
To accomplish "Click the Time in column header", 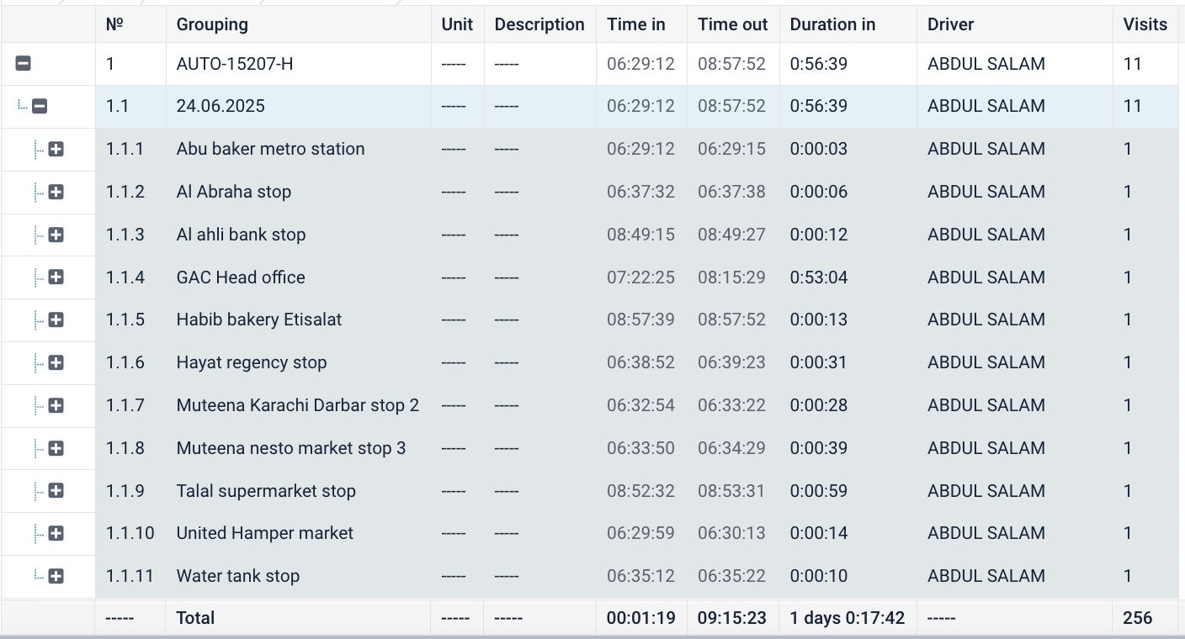I will [x=636, y=24].
